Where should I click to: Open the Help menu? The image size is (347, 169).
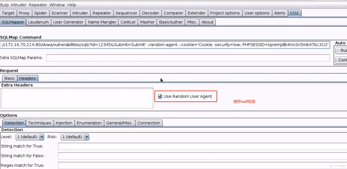(x=72, y=5)
